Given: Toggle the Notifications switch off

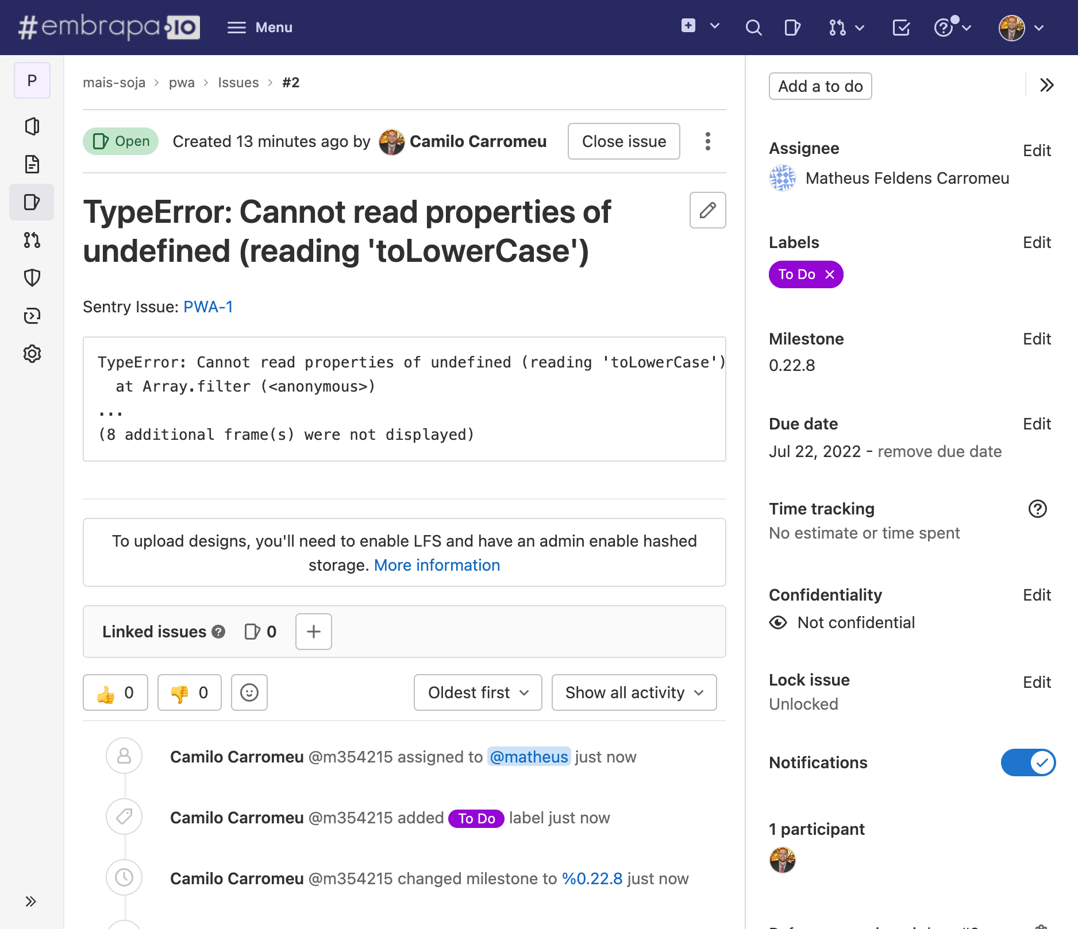Looking at the screenshot, I should [1028, 762].
